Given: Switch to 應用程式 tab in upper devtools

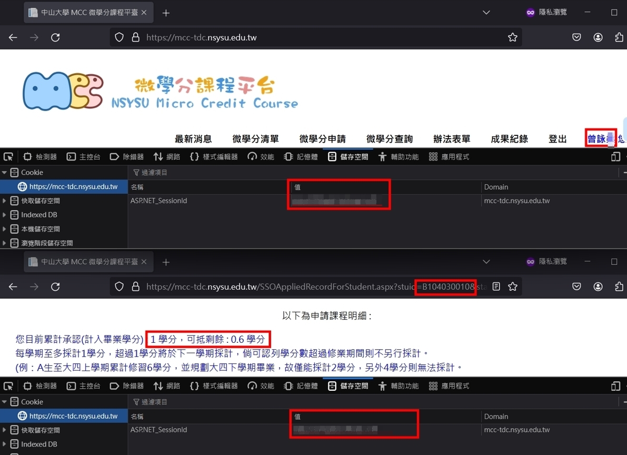Looking at the screenshot, I should click(x=449, y=156).
